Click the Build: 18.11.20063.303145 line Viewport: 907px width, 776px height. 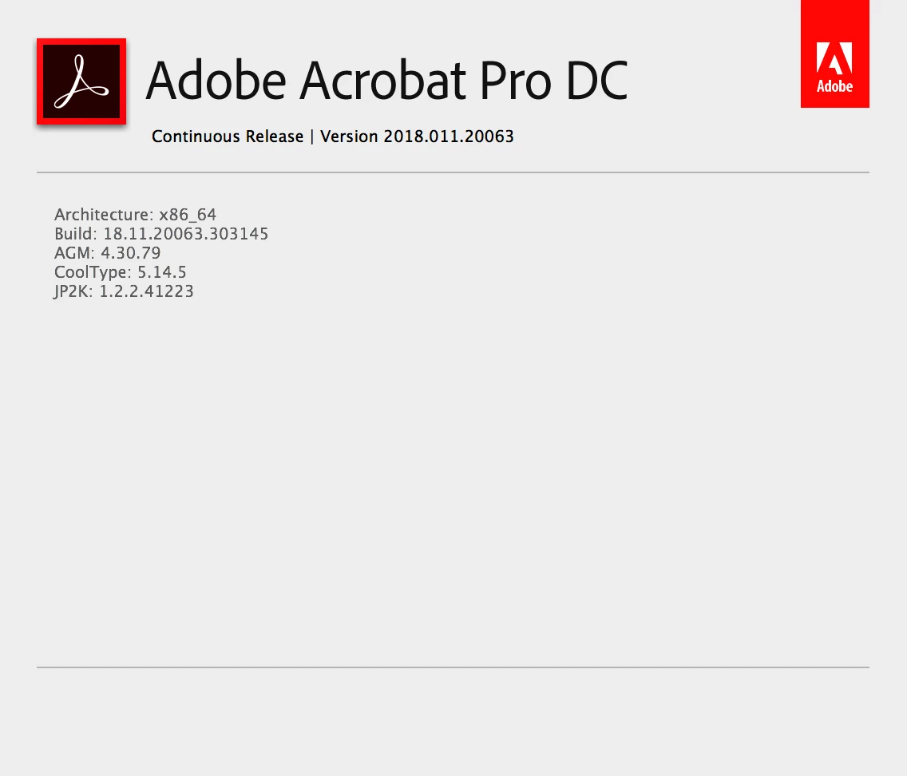click(161, 234)
